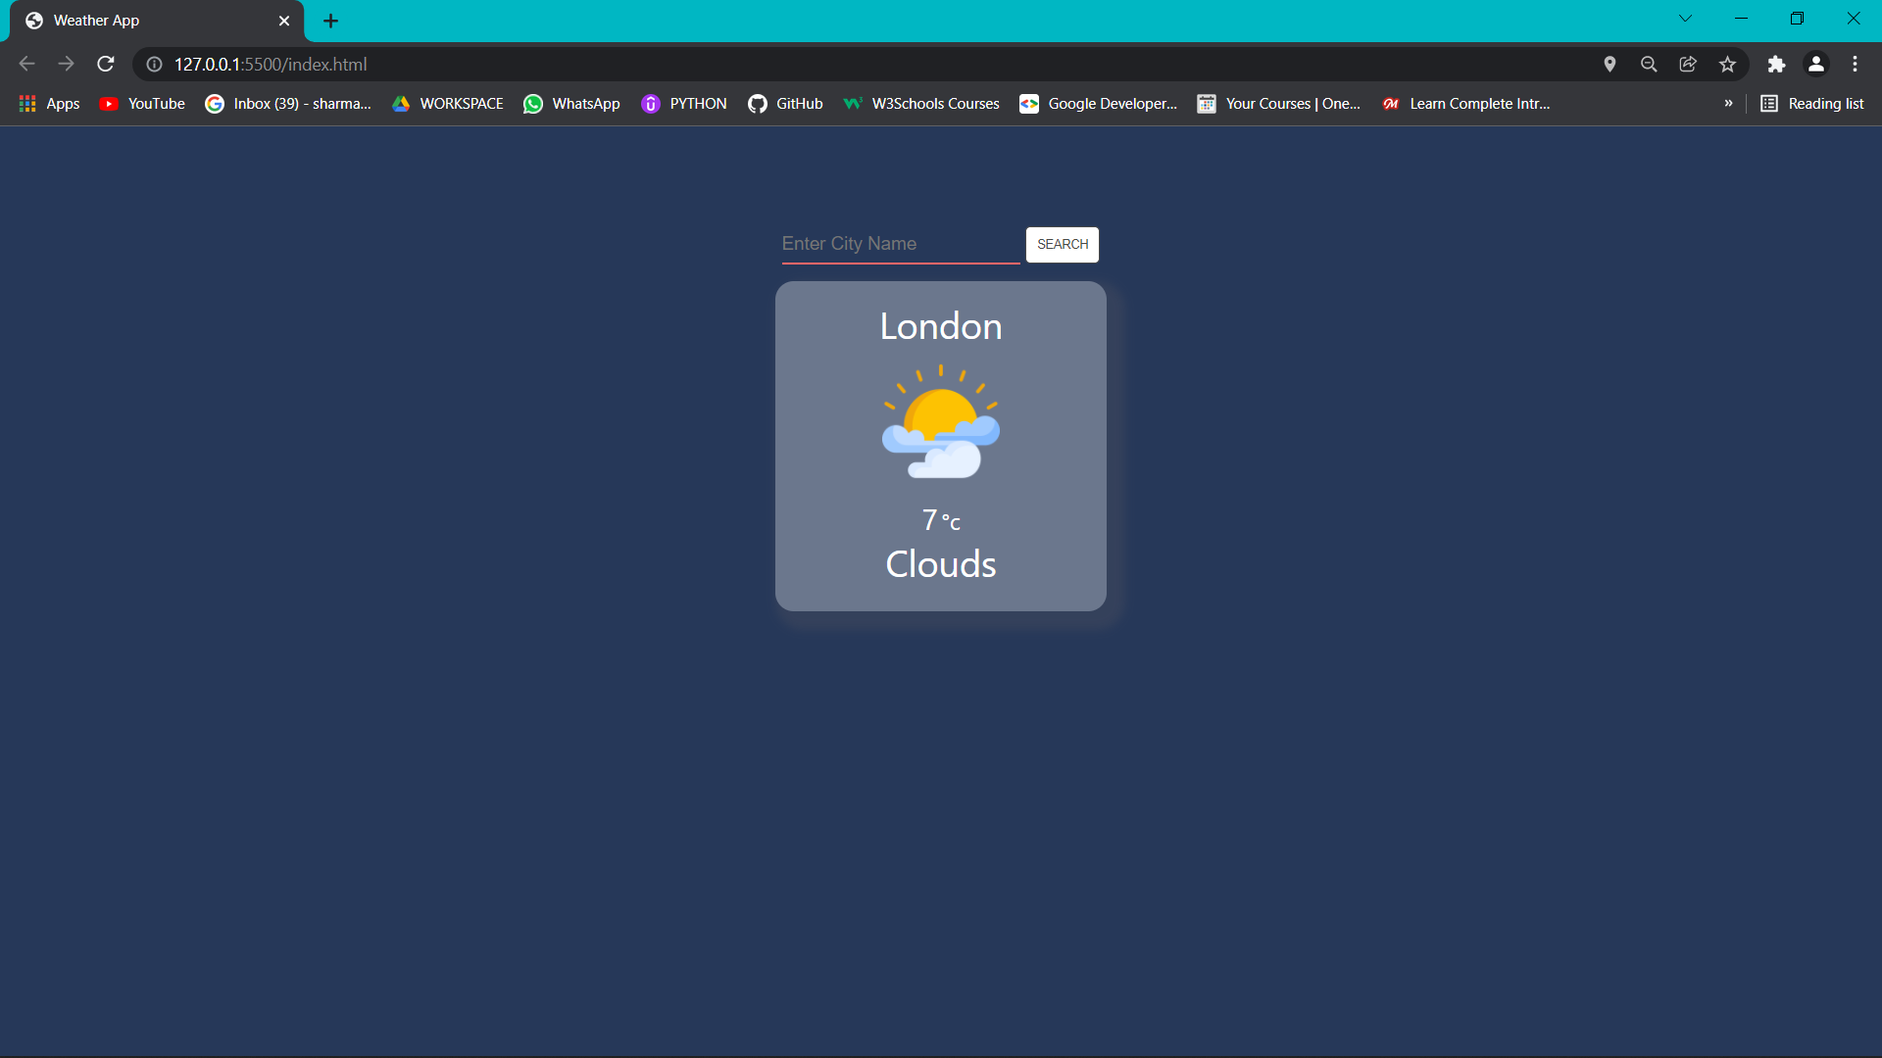Focus the Enter City Name input field

tap(899, 244)
